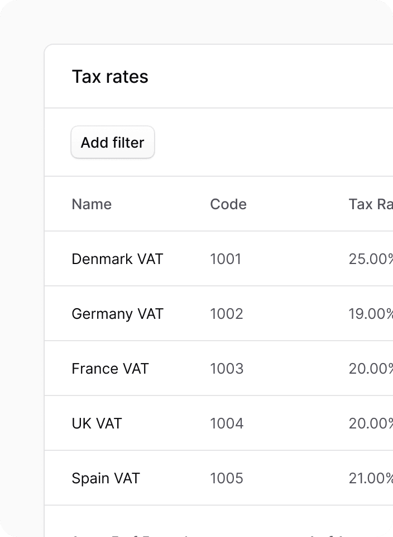Image resolution: width=393 pixels, height=537 pixels.
Task: Click code 1001 in Denmark row
Action: [x=226, y=259]
